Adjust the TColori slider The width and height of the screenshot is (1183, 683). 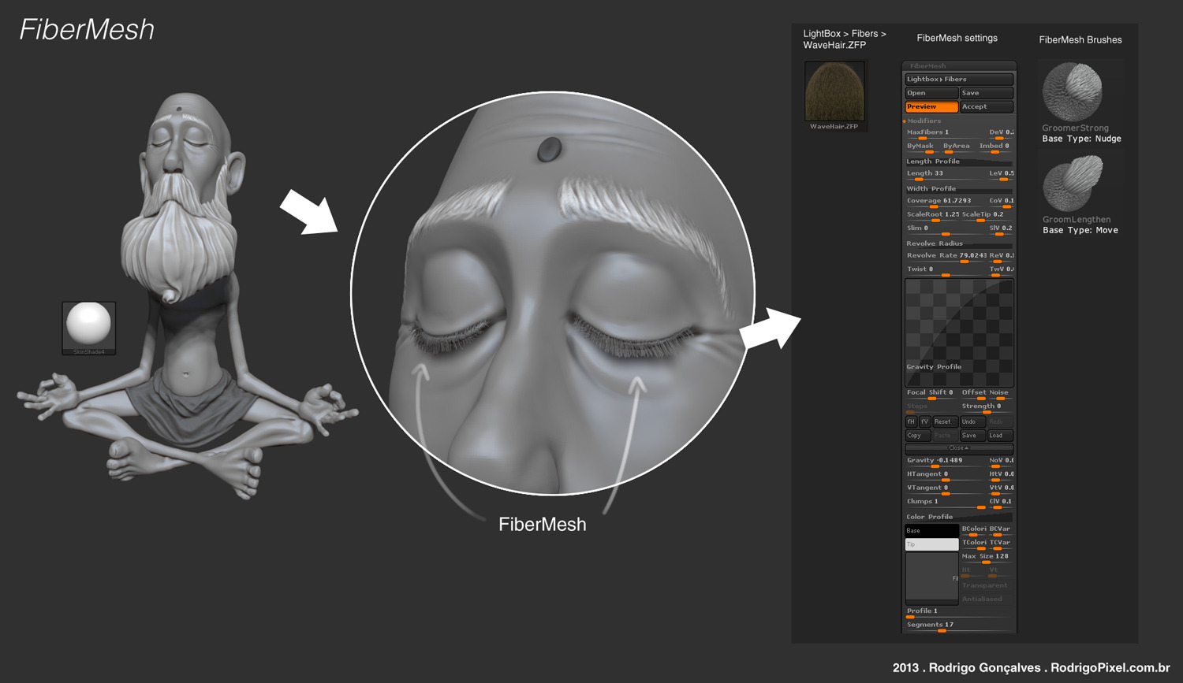(974, 544)
